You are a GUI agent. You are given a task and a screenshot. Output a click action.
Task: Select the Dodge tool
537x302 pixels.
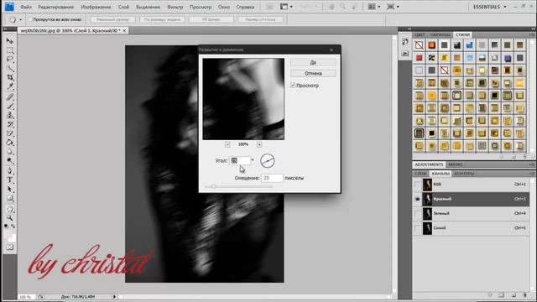[10, 160]
